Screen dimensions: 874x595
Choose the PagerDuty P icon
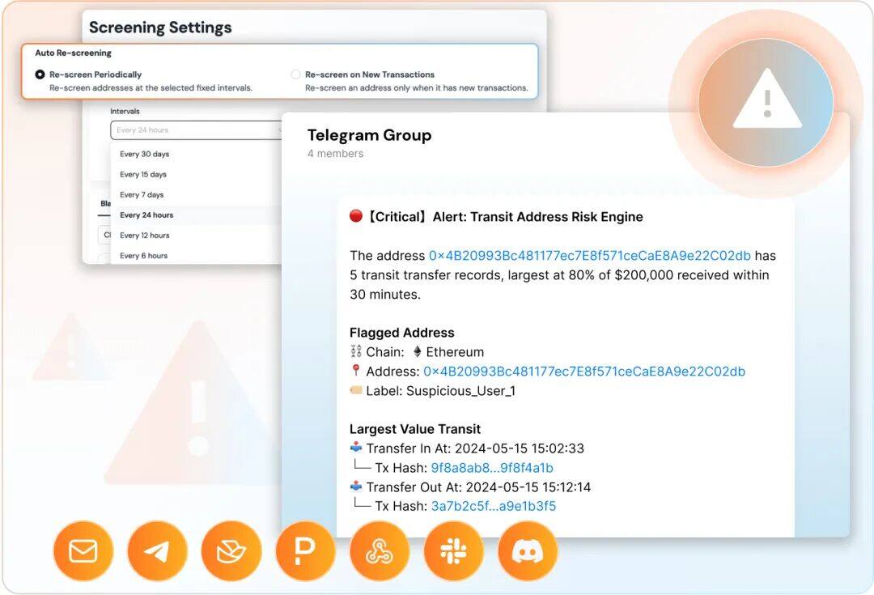click(305, 551)
